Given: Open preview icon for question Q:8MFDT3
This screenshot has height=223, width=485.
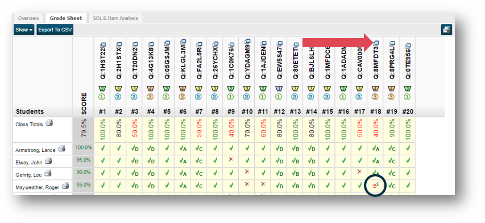Looking at the screenshot, I should coord(376,43).
